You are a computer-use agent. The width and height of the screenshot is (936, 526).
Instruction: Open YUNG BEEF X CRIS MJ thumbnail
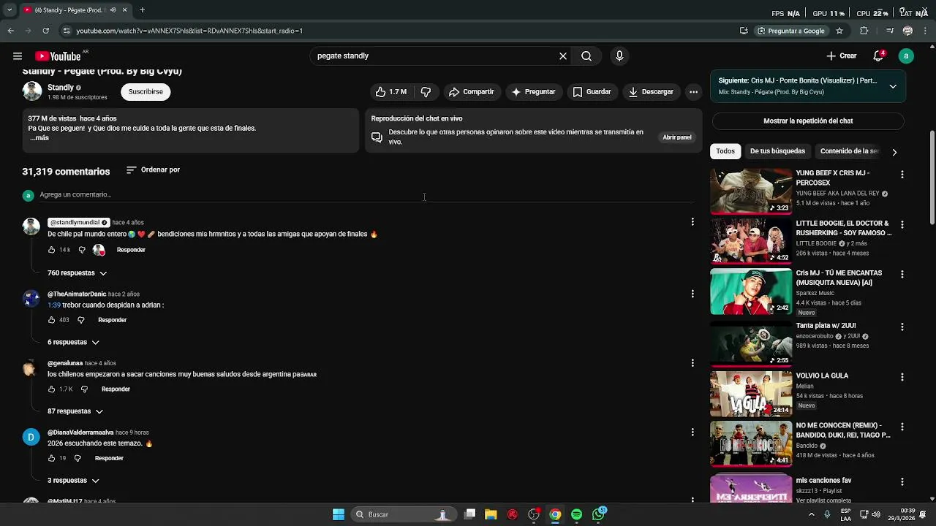point(751,191)
